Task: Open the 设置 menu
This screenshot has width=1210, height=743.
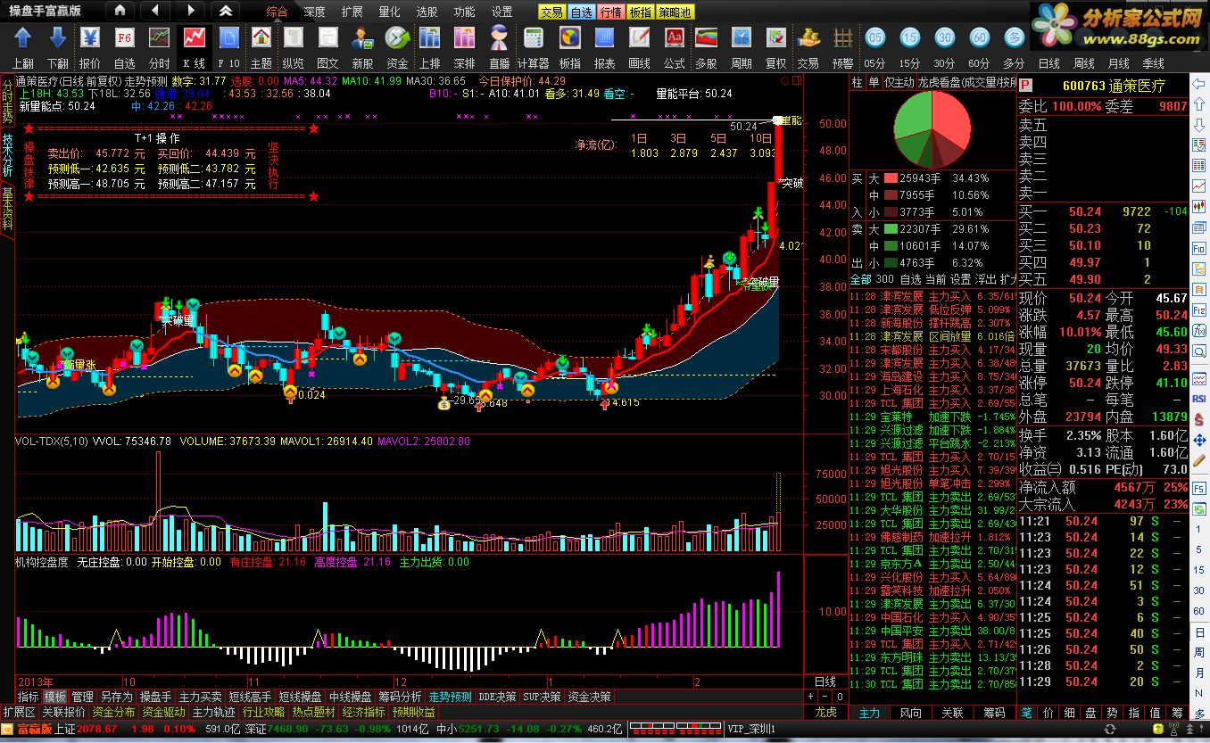Action: point(501,12)
